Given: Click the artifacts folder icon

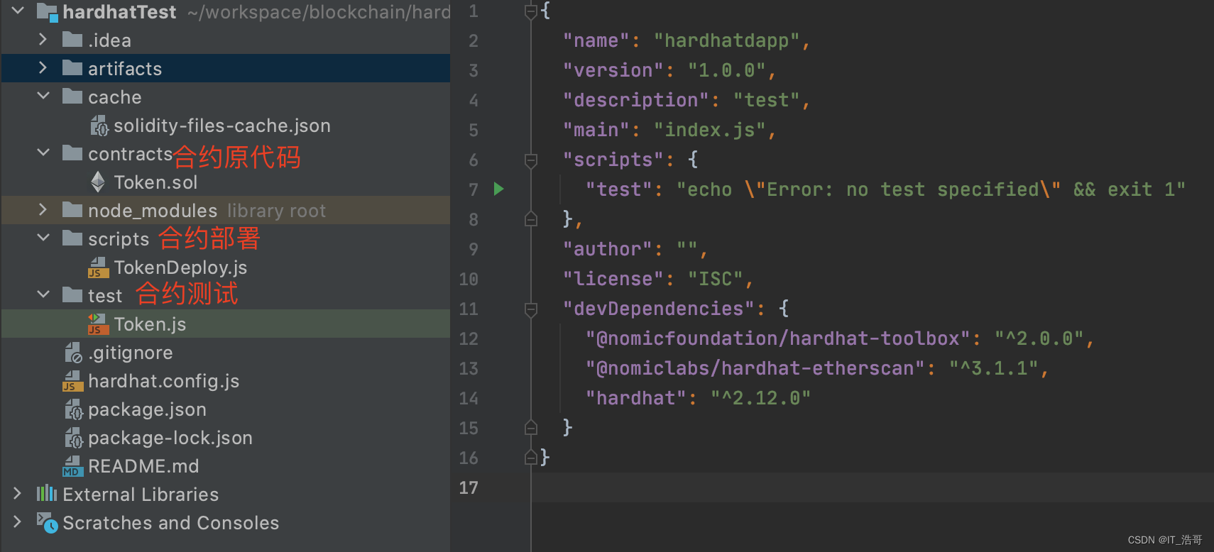Looking at the screenshot, I should (x=72, y=68).
